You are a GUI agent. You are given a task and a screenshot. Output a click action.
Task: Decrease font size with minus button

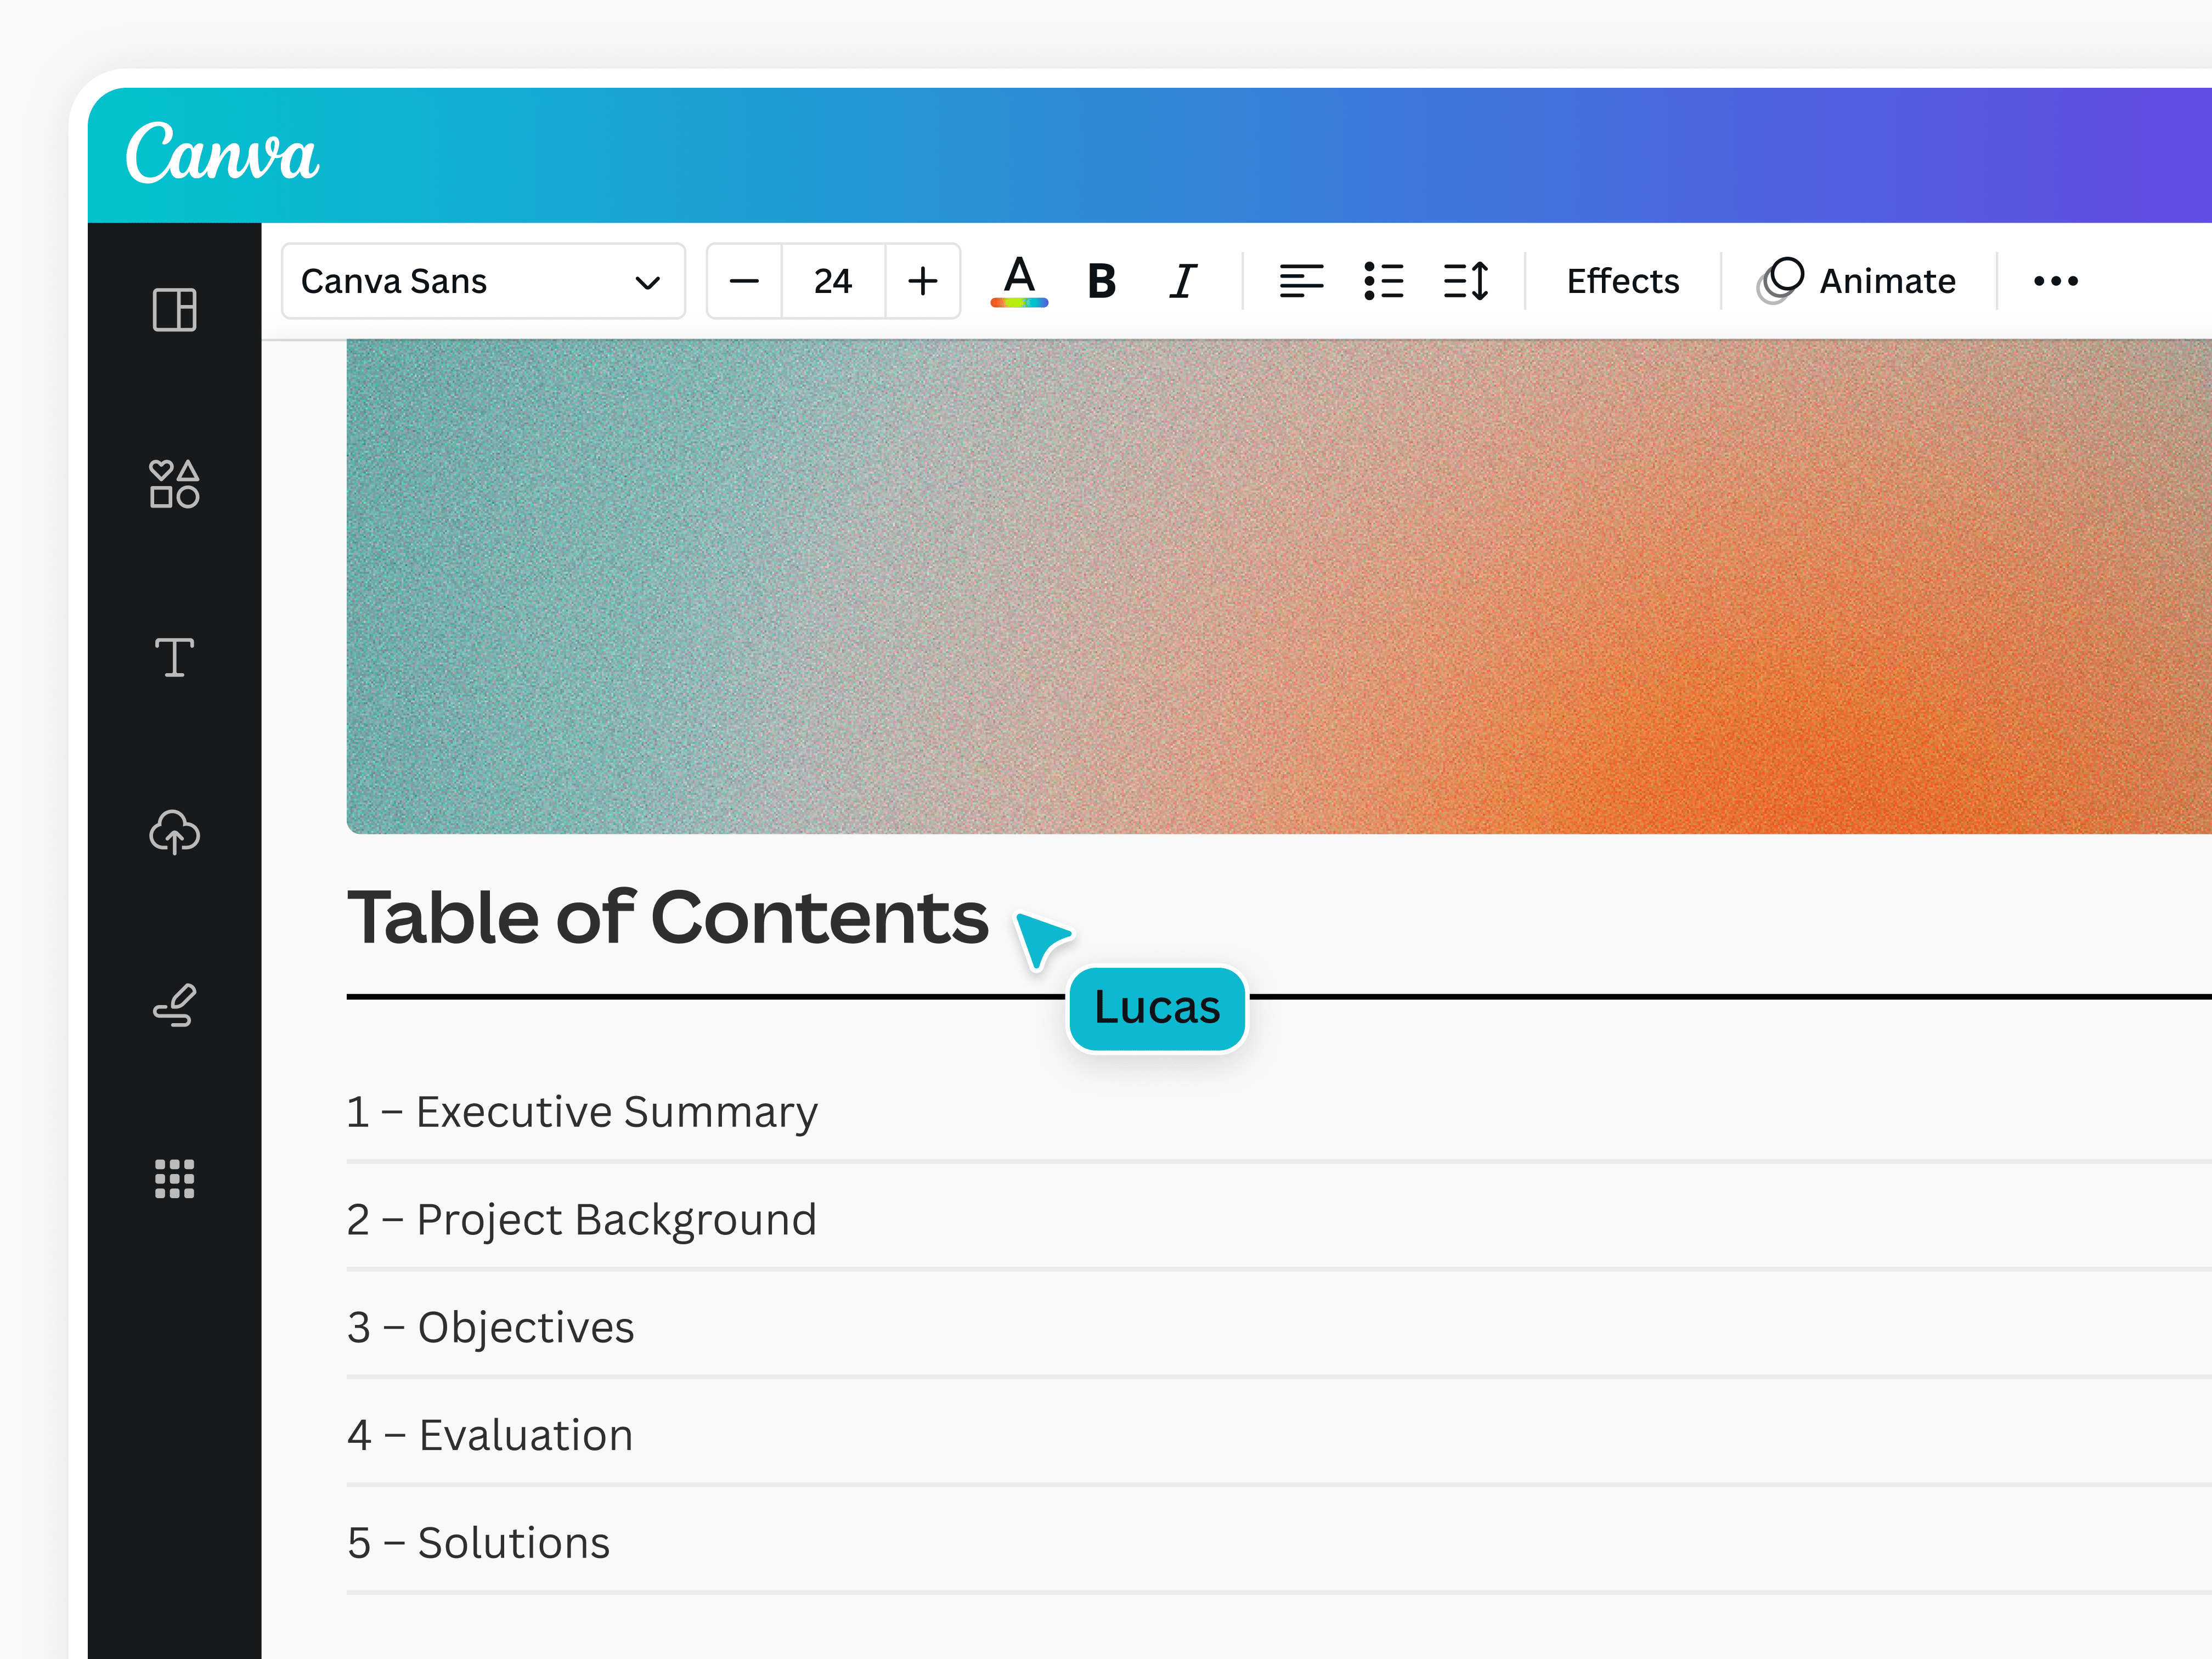pos(744,282)
